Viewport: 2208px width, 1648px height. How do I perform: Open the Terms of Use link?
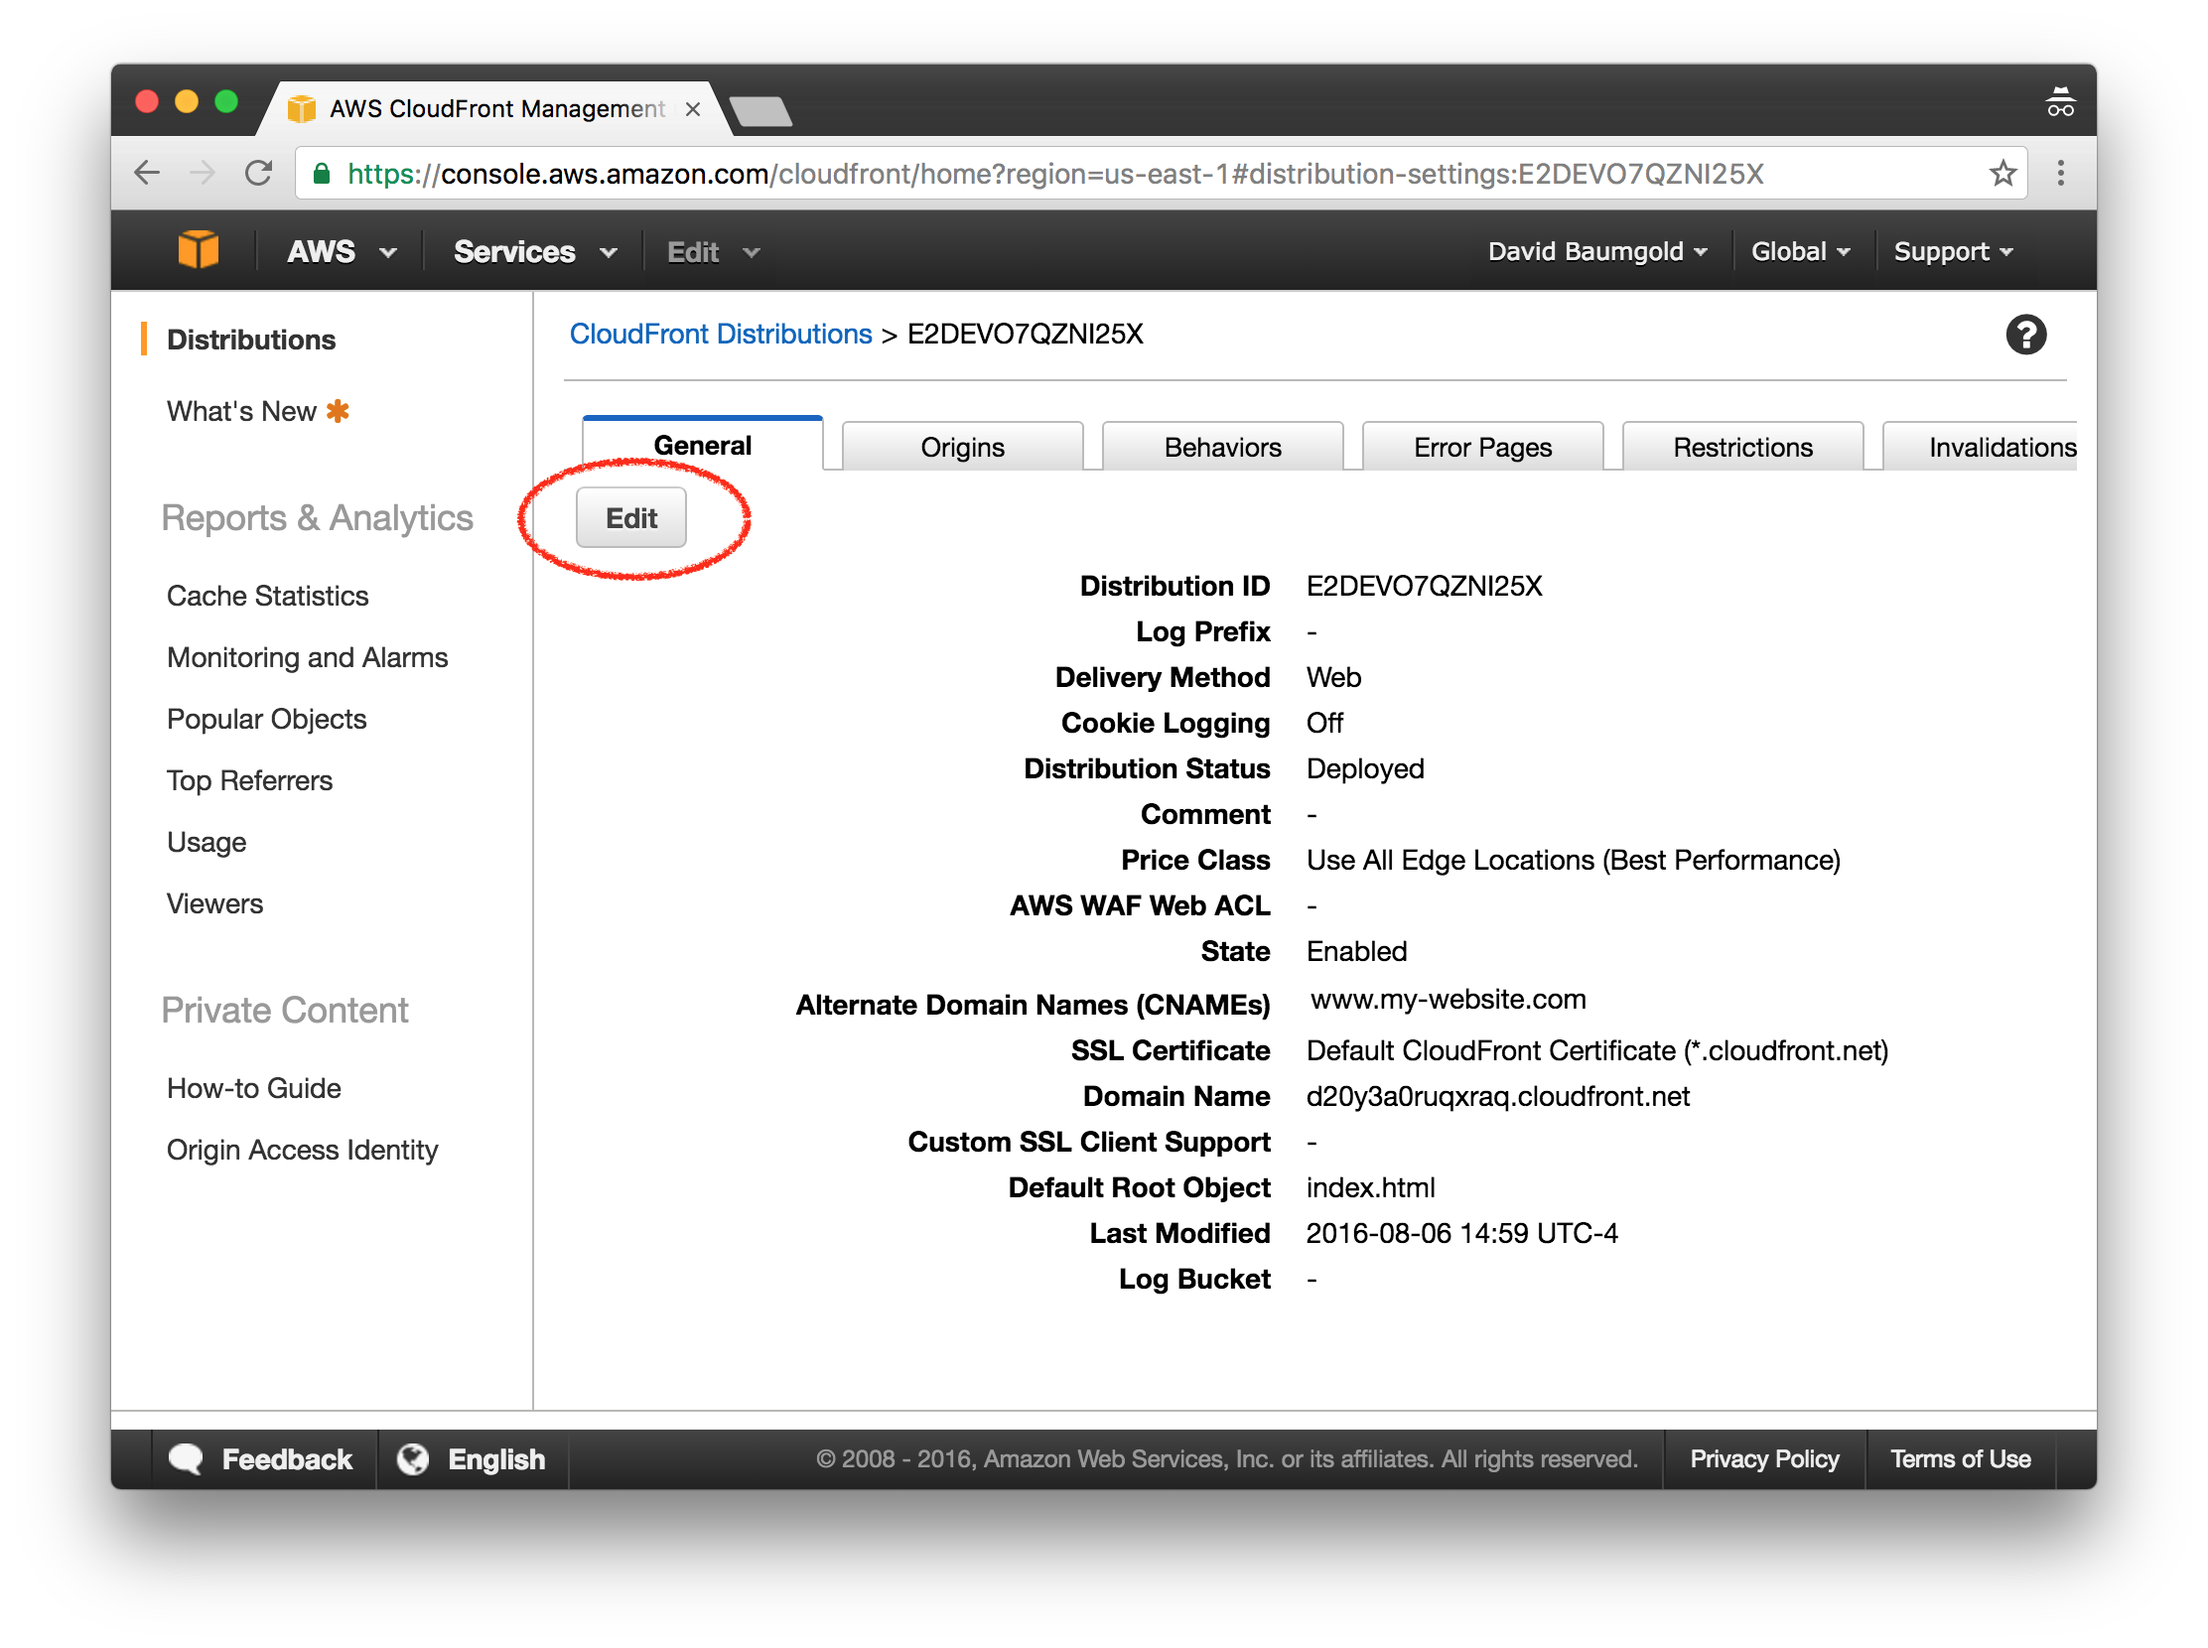(x=1960, y=1458)
